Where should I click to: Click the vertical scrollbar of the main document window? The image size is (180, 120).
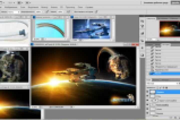[x=138, y=76]
